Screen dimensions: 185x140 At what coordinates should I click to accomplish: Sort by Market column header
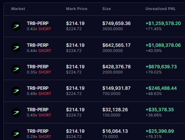(18, 9)
